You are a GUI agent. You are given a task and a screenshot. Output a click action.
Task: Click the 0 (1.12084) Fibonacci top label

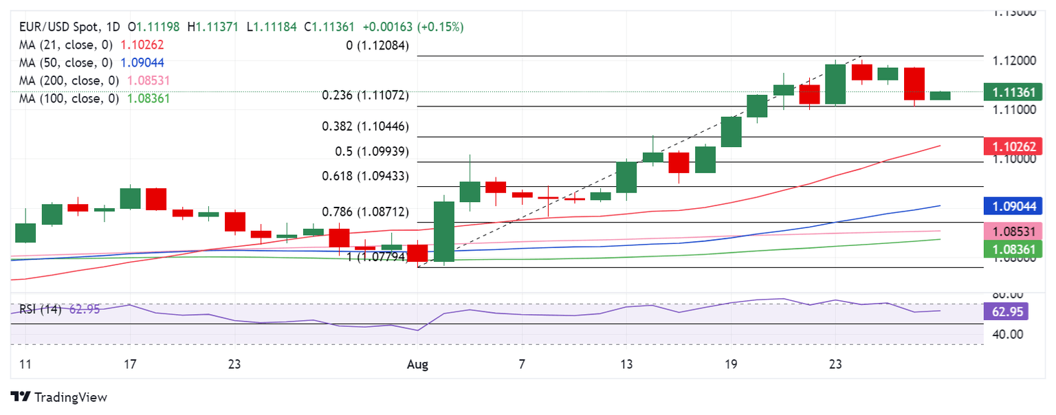[377, 46]
